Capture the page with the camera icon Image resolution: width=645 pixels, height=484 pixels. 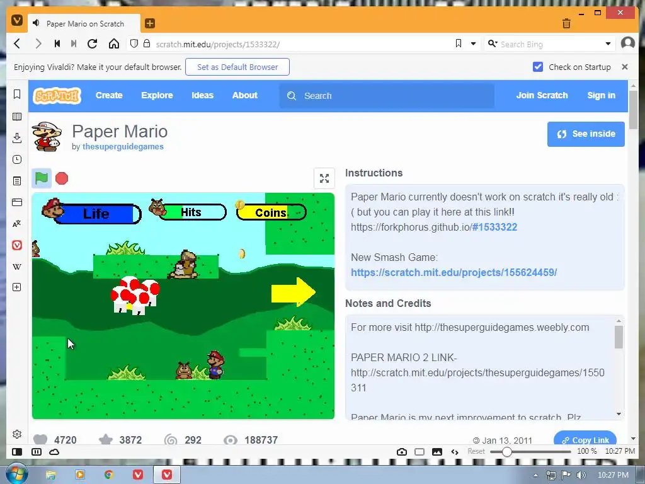(x=402, y=452)
